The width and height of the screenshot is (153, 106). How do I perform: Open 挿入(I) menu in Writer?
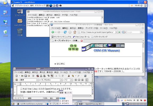point(42,72)
